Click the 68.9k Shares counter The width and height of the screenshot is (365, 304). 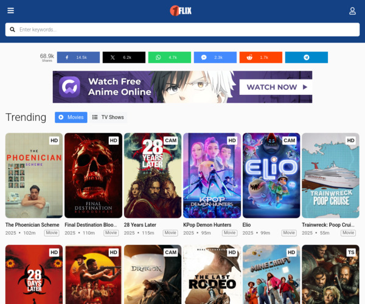tap(47, 57)
